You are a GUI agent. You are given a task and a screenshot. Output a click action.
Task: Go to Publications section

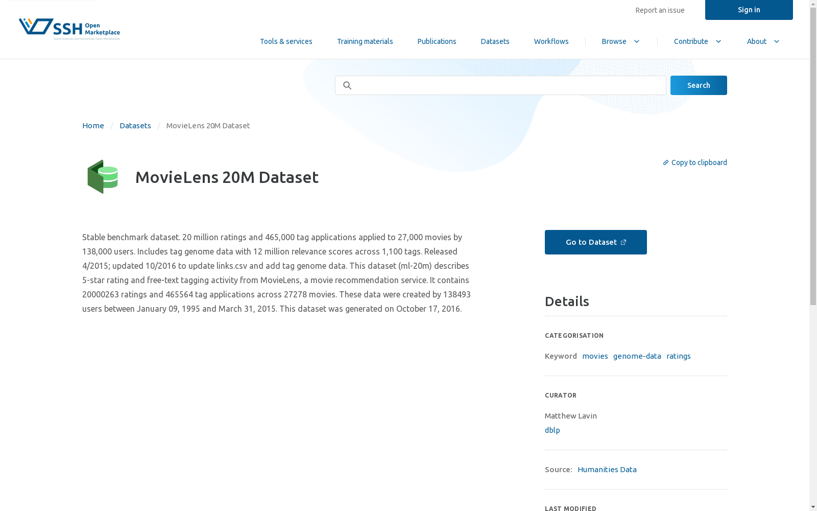point(437,41)
